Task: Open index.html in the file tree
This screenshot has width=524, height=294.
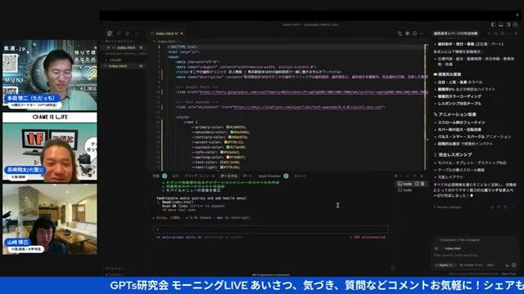Action: click(x=118, y=66)
